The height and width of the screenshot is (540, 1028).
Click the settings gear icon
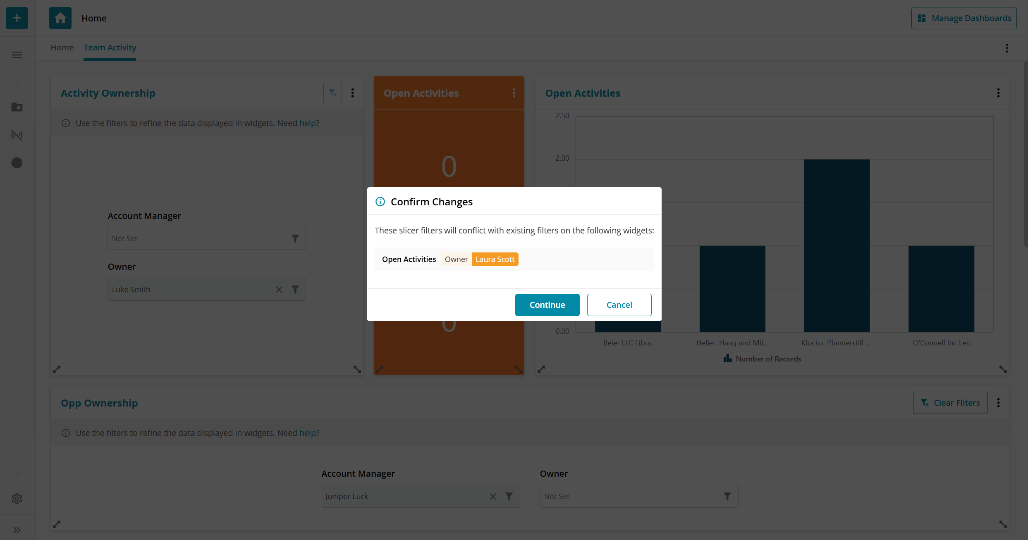pyautogui.click(x=17, y=499)
